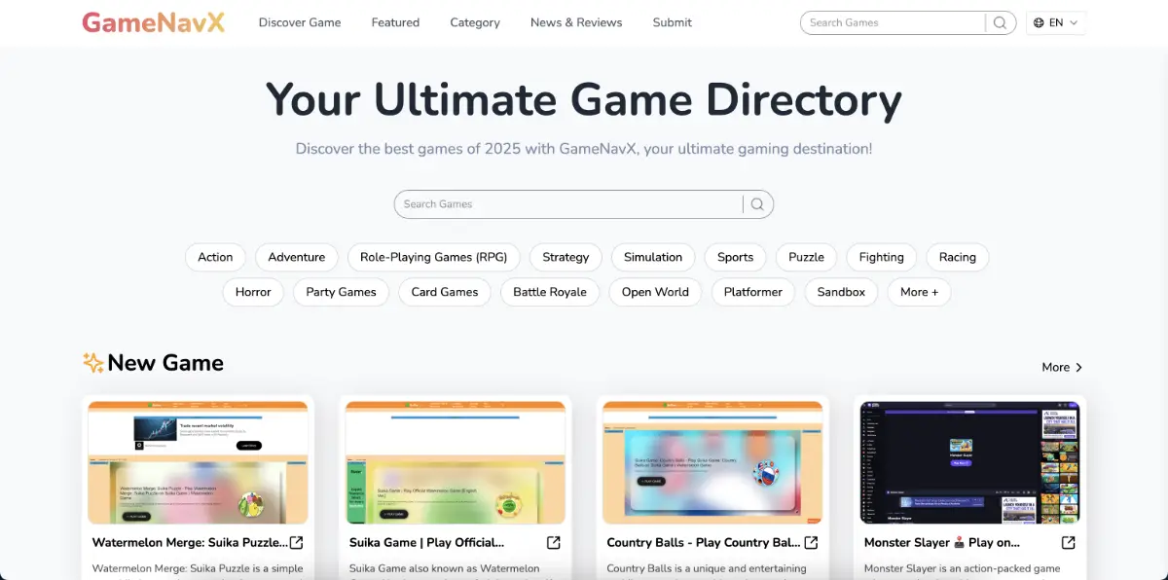Open Country Balls using its external-link icon
The width and height of the screenshot is (1168, 580).
tap(811, 542)
